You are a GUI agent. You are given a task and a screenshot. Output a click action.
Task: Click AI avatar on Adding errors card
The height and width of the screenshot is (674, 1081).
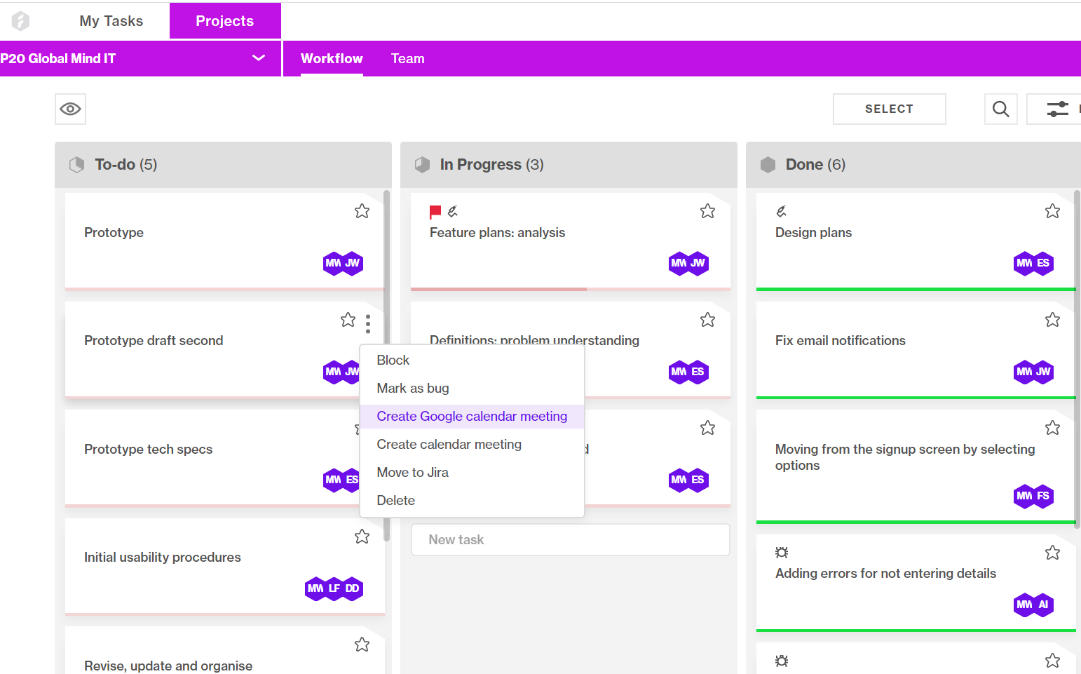tap(1043, 605)
